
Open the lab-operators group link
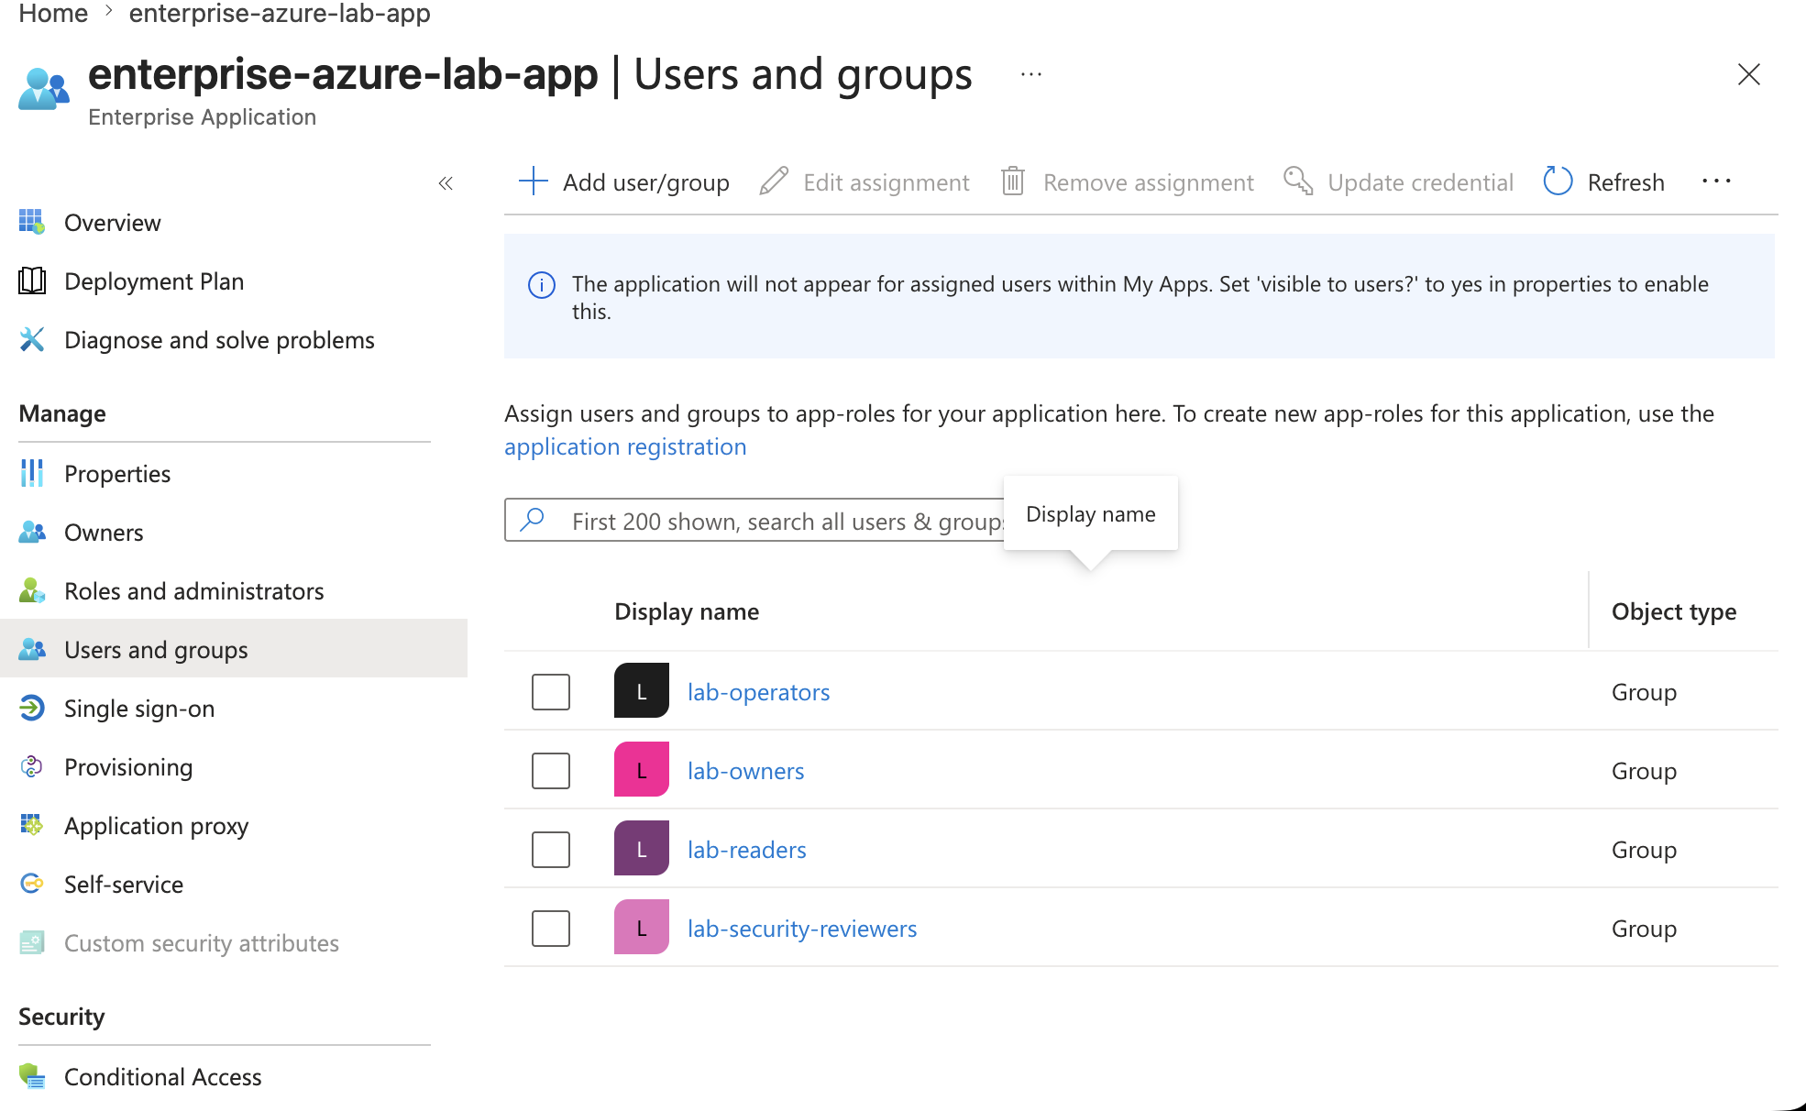[758, 692]
